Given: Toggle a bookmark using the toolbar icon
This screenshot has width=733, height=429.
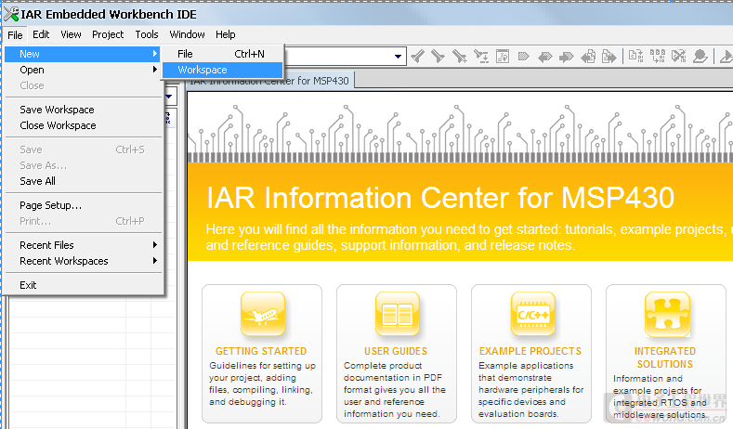Looking at the screenshot, I should (x=524, y=57).
